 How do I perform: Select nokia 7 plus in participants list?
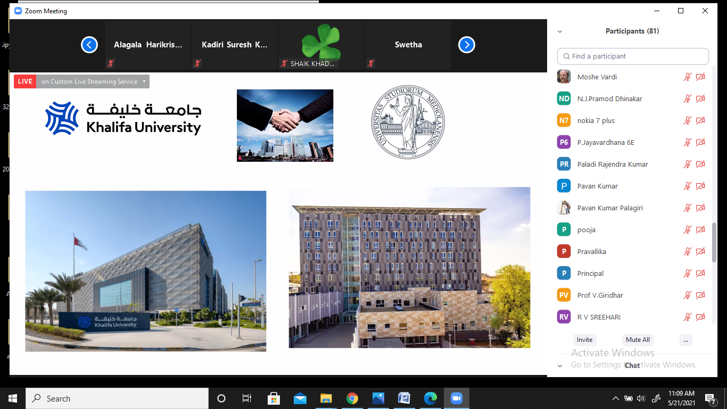click(633, 121)
